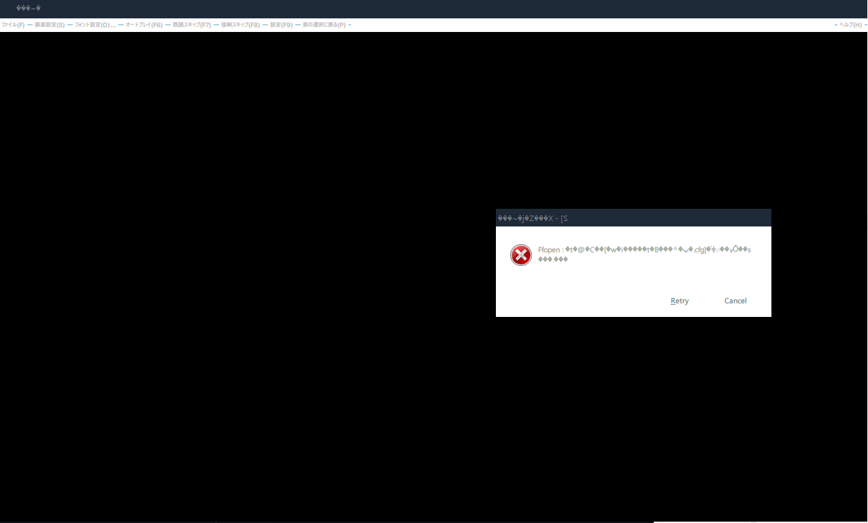The width and height of the screenshot is (868, 523).
Task: Click Cancel to dismiss the error
Action: coord(735,301)
